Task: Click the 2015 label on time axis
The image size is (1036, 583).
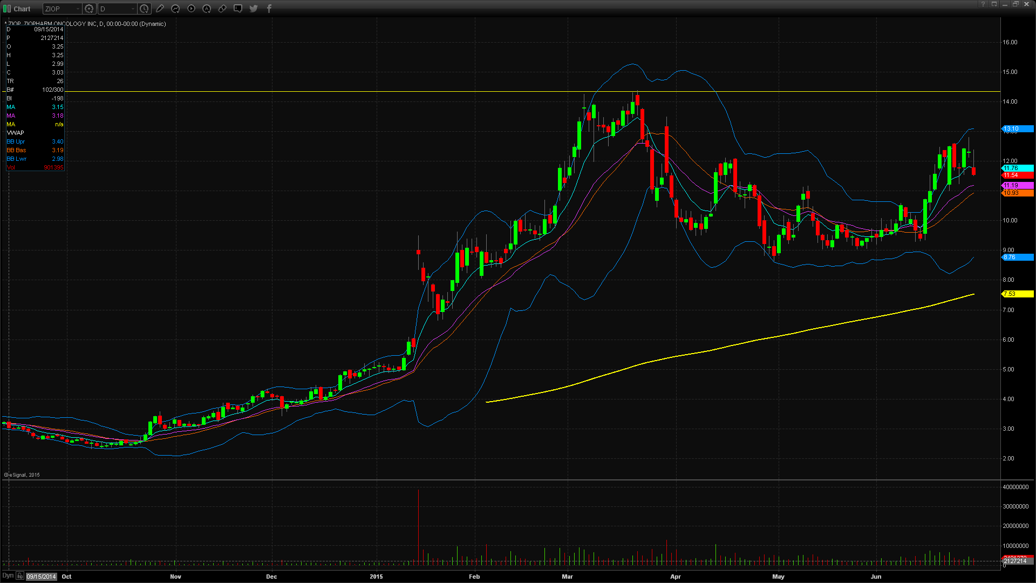Action: tap(376, 577)
